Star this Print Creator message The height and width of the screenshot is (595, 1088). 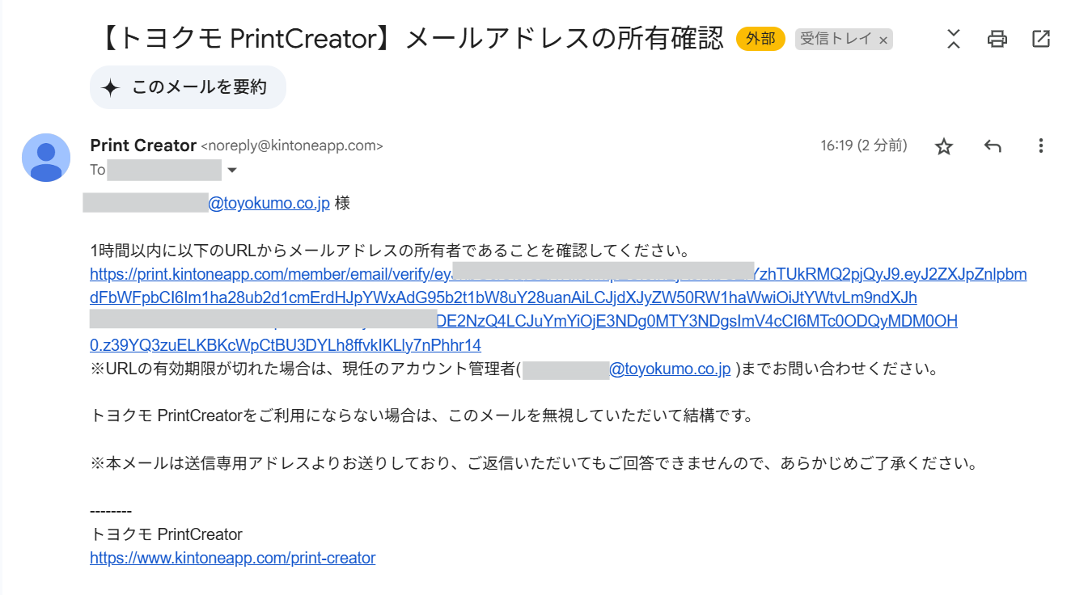(x=944, y=146)
